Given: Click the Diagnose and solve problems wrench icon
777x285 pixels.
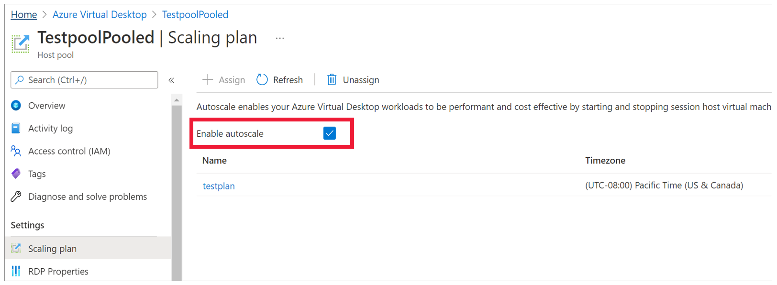Looking at the screenshot, I should pos(16,196).
